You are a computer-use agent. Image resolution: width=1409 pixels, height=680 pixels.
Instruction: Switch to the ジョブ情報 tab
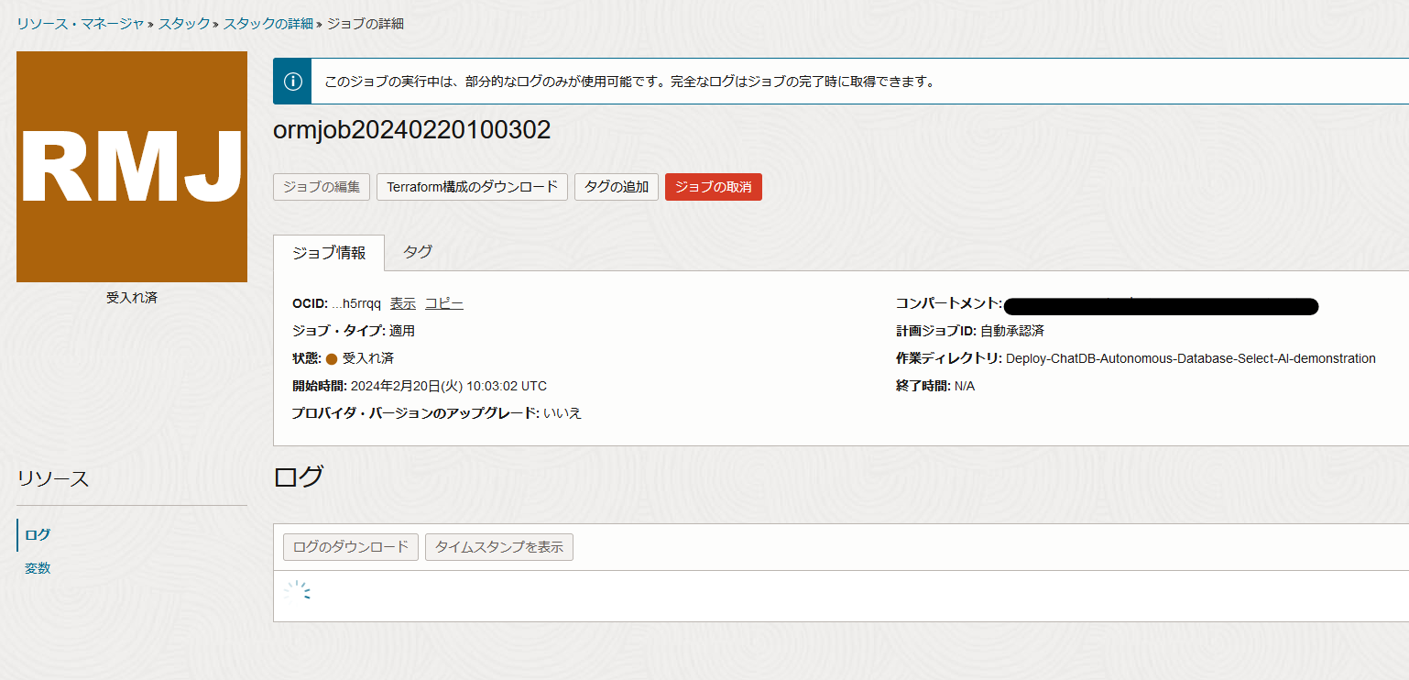(329, 253)
